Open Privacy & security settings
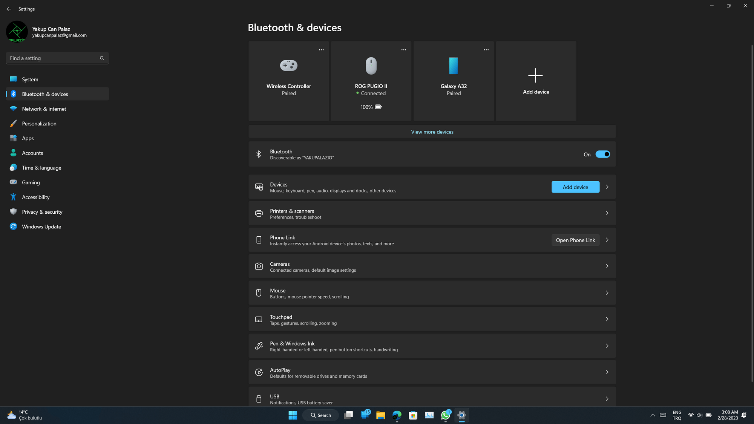The height and width of the screenshot is (424, 754). [57, 212]
